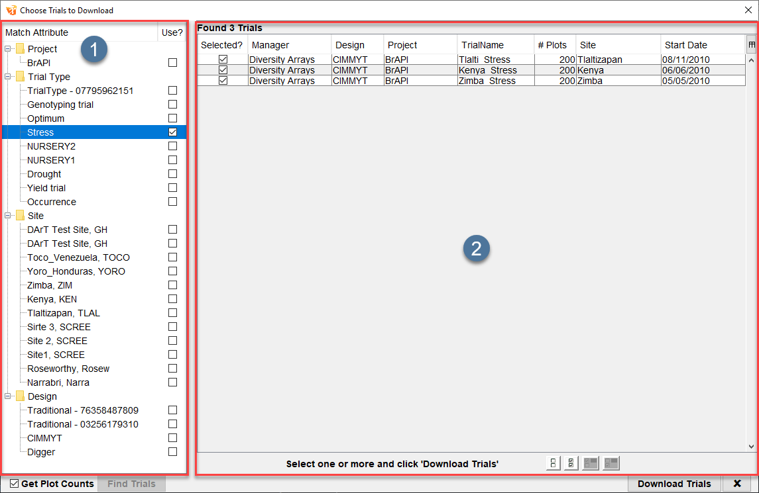
Task: Collapse the Site tree node
Action: pos(8,216)
